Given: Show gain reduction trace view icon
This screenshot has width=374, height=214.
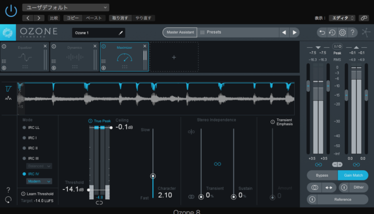Looking at the screenshot, I should click(x=8, y=89).
